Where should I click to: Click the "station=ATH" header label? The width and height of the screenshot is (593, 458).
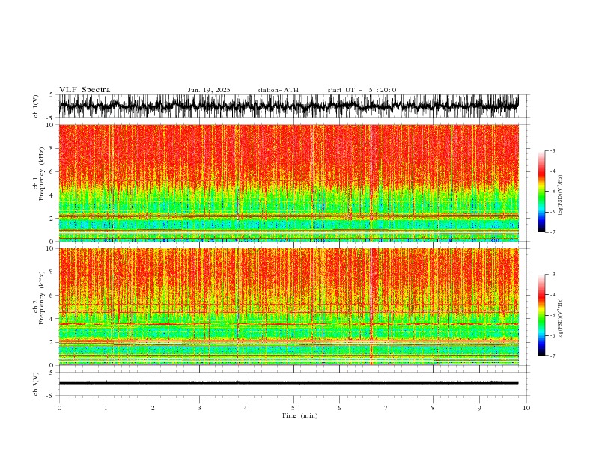click(278, 90)
